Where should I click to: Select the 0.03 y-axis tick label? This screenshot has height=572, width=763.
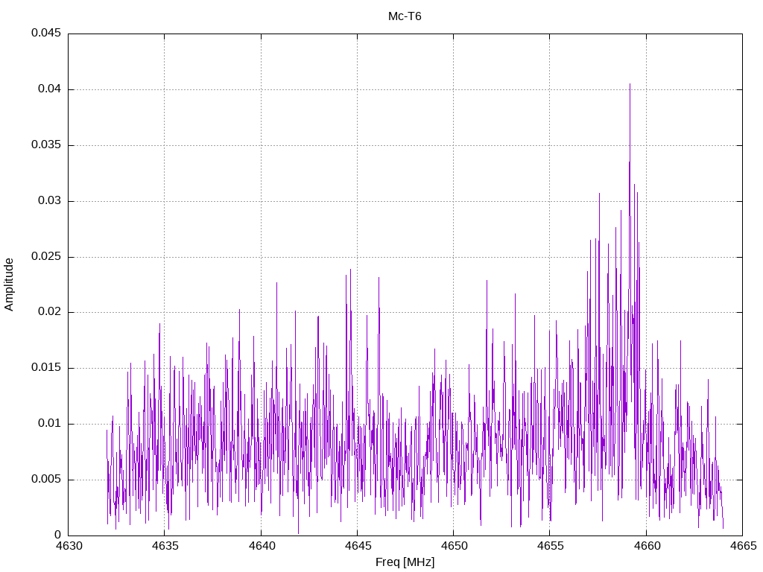pyautogui.click(x=48, y=201)
